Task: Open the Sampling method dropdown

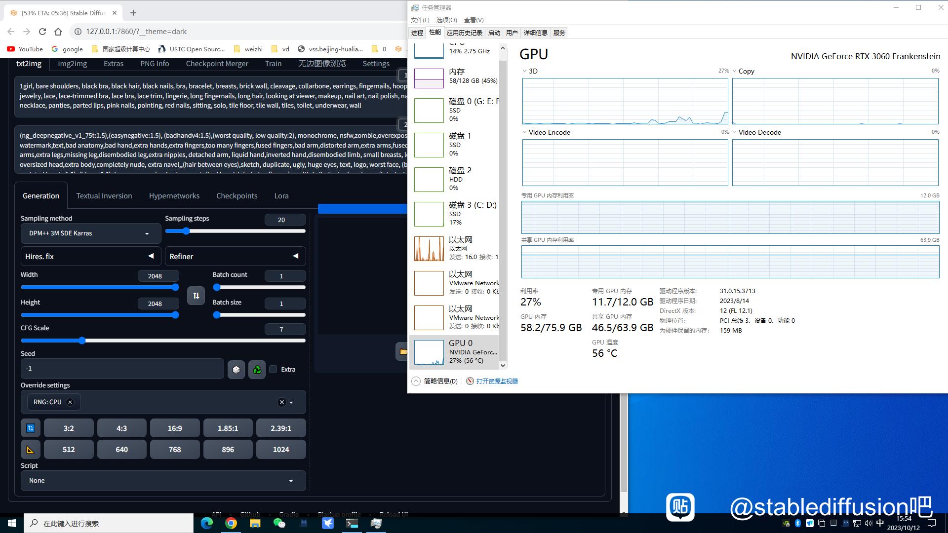Action: pos(91,233)
